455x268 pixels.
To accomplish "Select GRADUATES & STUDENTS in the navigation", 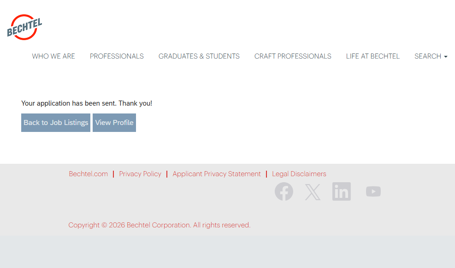I will pyautogui.click(x=199, y=56).
